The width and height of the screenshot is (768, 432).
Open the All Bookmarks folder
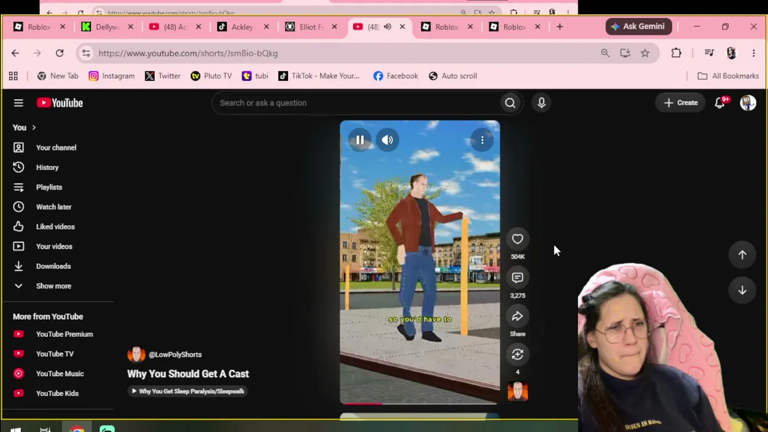pyautogui.click(x=728, y=76)
